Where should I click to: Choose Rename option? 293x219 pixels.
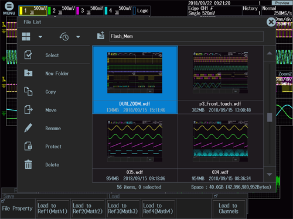click(53, 128)
